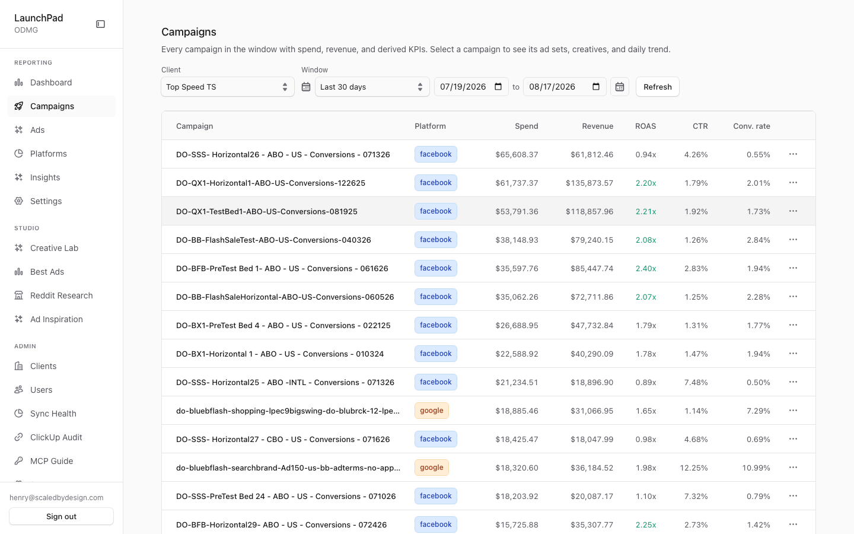Viewport: 854px width, 534px height.
Task: Click the $135,873.57 revenue value
Action: click(x=589, y=183)
